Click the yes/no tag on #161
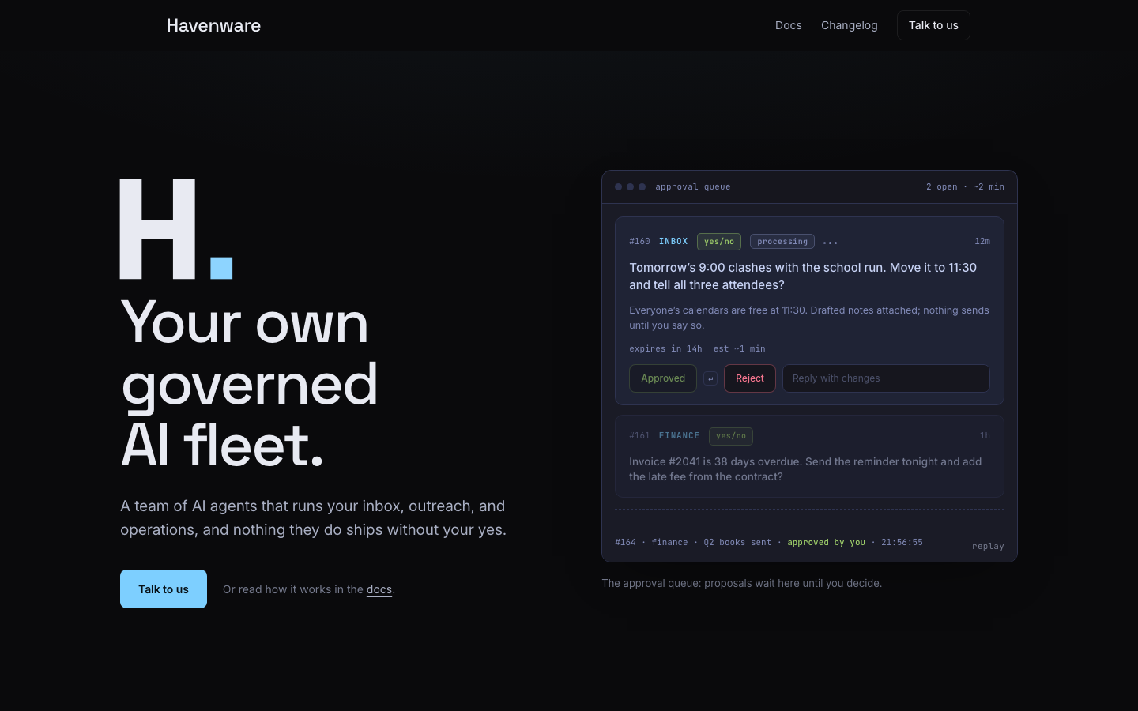Screen dimensions: 1138x711 [731, 436]
